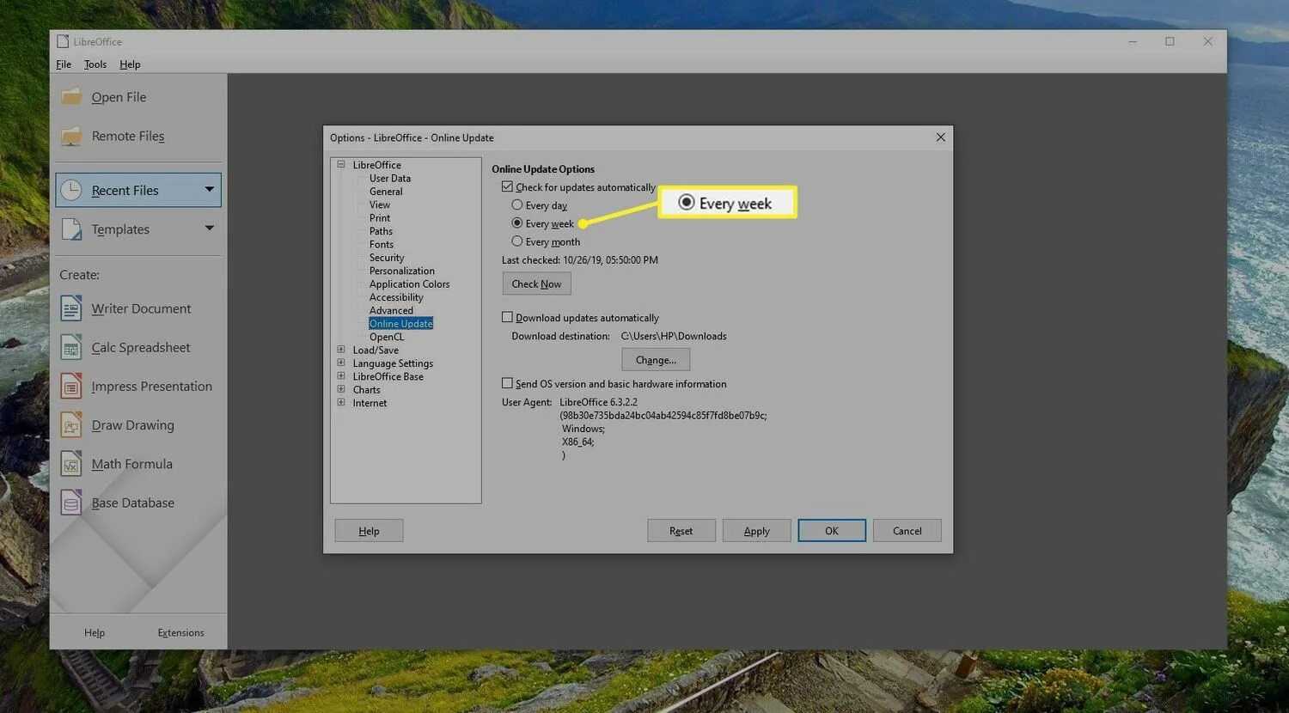
Task: Minimize the LibreOffice window
Action: tap(1133, 41)
